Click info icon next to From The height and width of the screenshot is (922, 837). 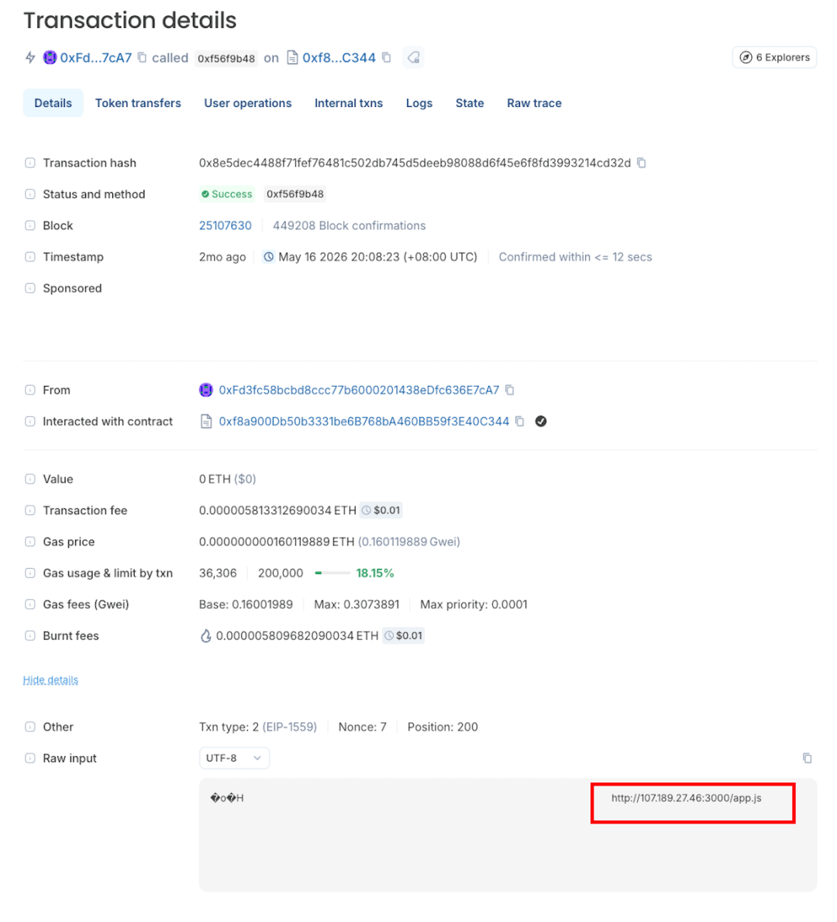coord(30,390)
